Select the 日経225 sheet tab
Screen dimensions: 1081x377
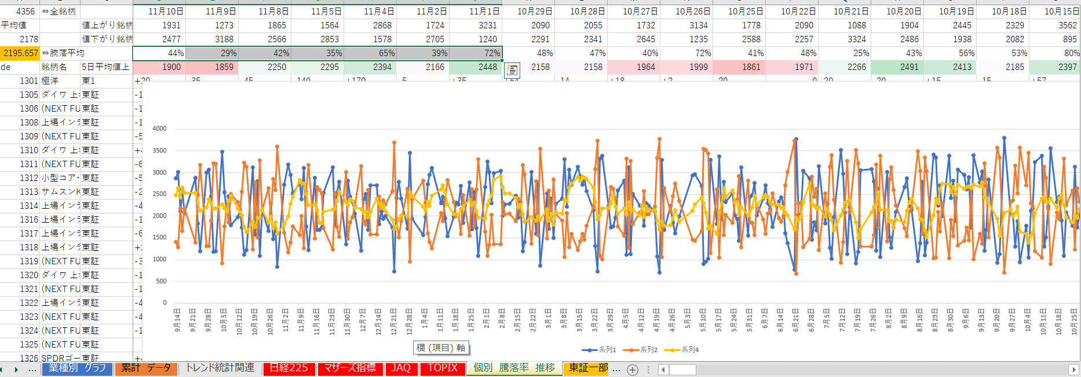[x=289, y=368]
